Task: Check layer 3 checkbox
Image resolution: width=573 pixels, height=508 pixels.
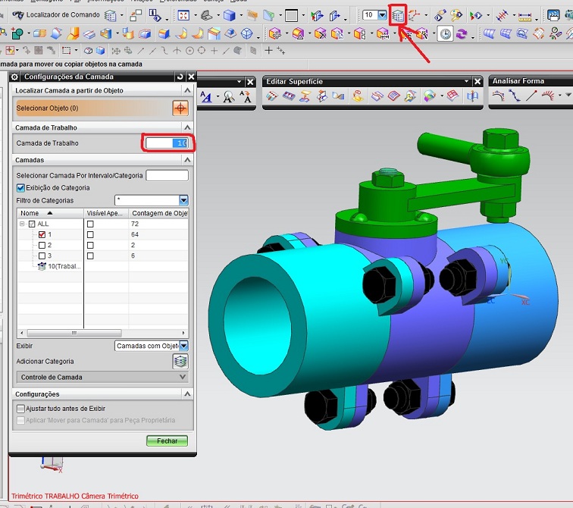Action: pos(42,256)
